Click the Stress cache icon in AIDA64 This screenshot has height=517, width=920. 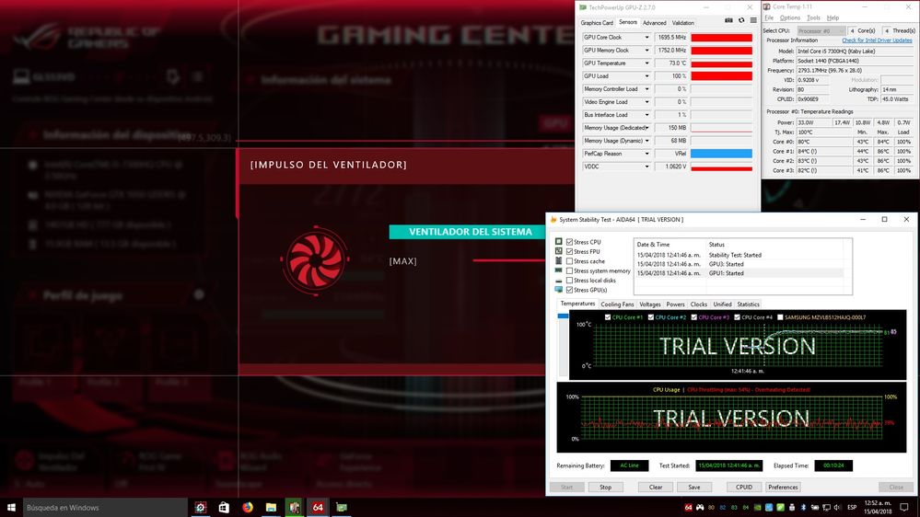559,261
